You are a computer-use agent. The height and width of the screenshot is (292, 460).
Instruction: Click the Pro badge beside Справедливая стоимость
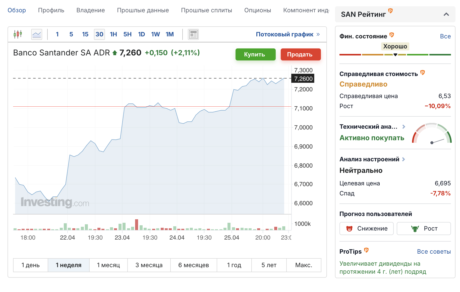click(x=423, y=72)
